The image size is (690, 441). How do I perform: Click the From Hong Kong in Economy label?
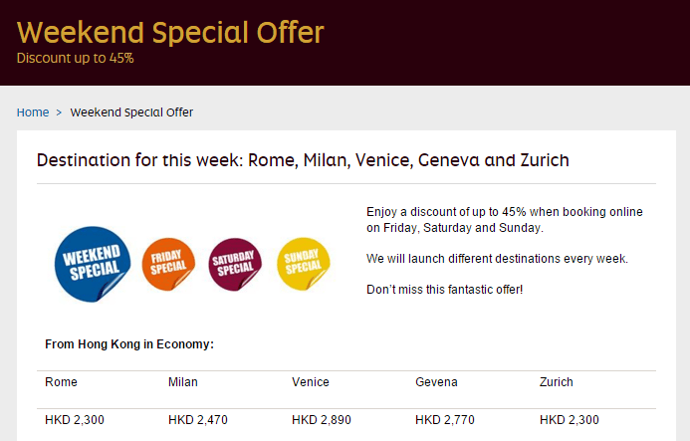(x=129, y=344)
